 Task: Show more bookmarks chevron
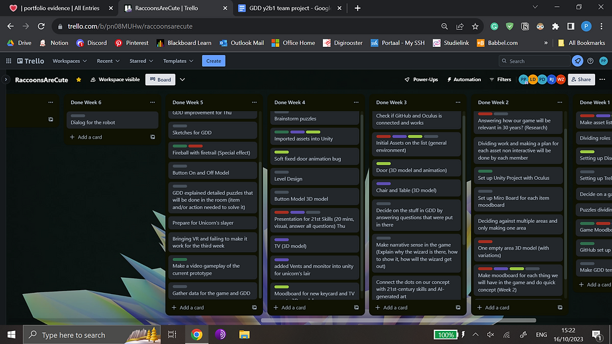546,43
